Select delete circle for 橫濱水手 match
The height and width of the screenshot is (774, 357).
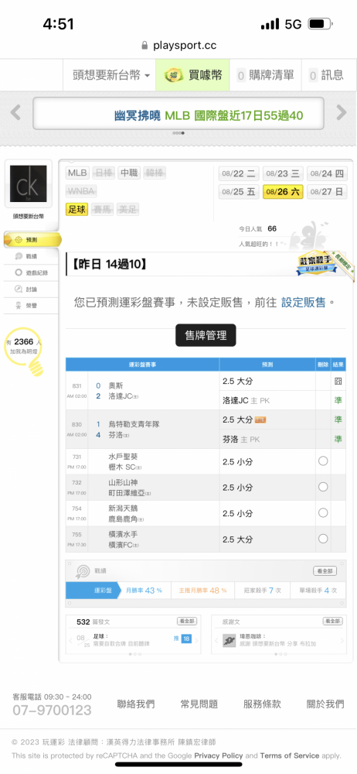pyautogui.click(x=323, y=539)
